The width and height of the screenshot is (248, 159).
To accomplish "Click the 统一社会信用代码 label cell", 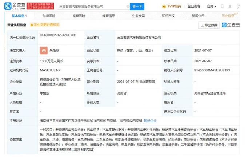I will [22, 37].
